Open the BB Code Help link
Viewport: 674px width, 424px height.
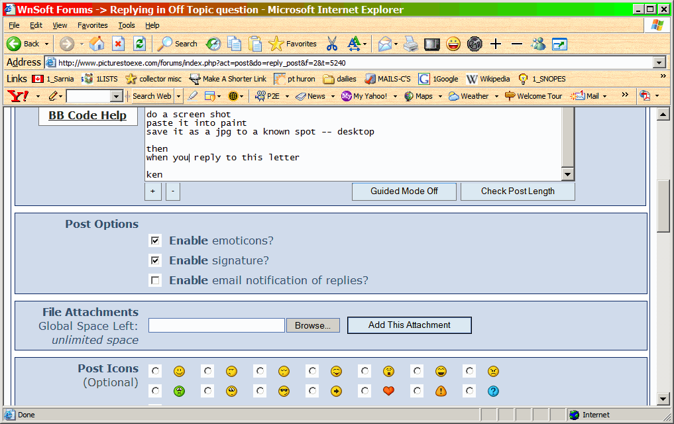[87, 115]
